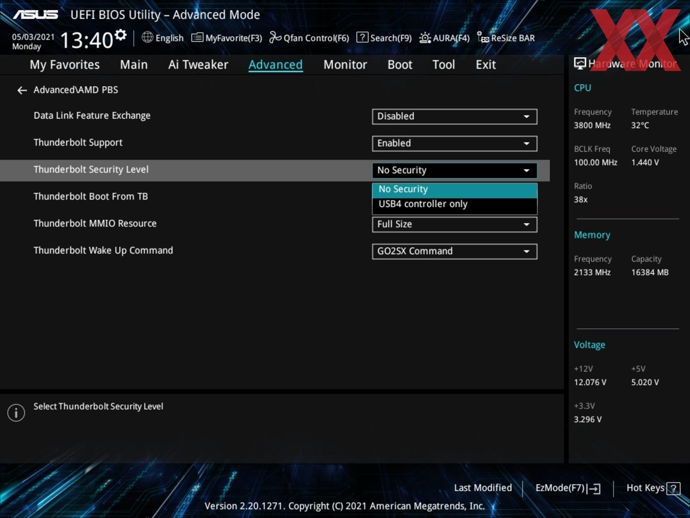
Task: Click +12V value 12.076 V
Action: (x=590, y=382)
